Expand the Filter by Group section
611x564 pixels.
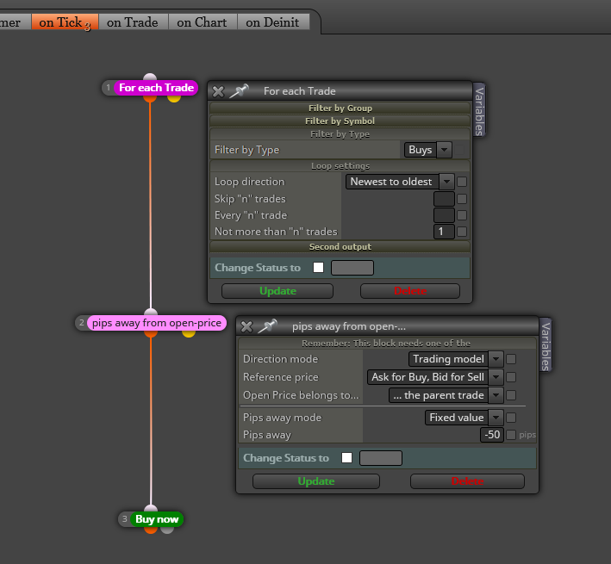[x=340, y=108]
